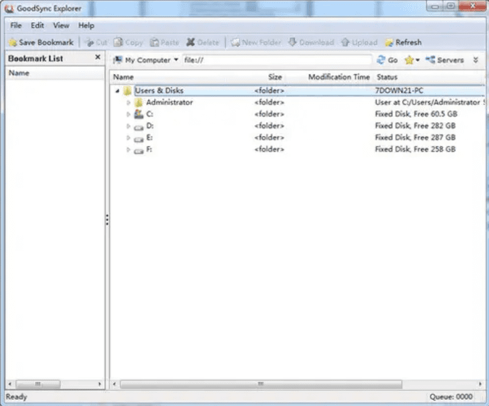Click the Bookmark List panel title
489x406 pixels.
(x=35, y=59)
